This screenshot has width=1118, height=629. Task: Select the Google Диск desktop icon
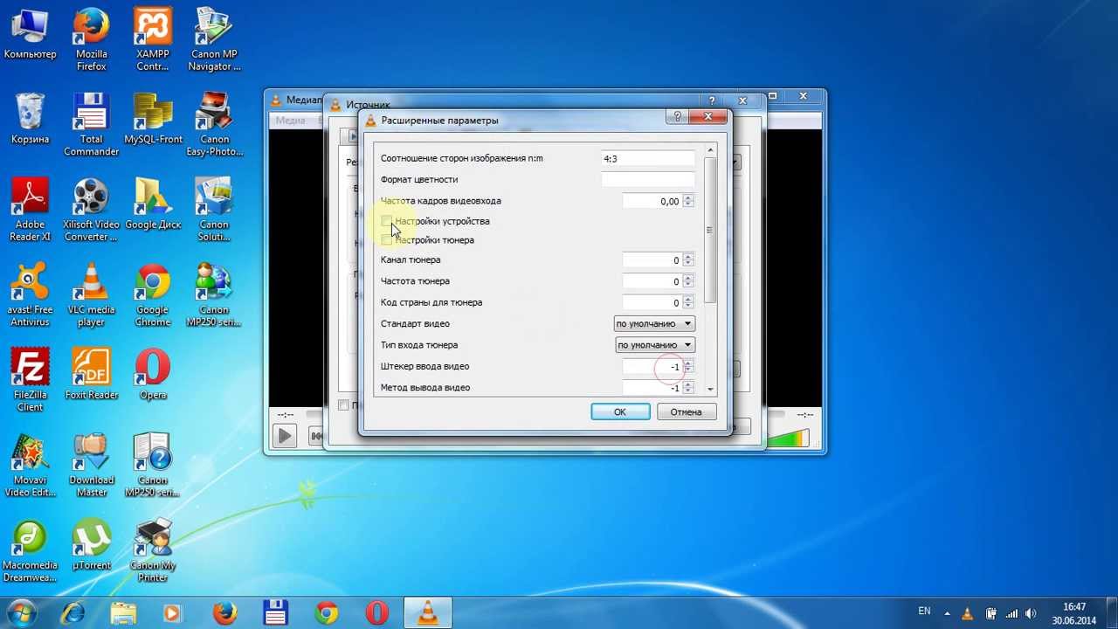tap(153, 204)
